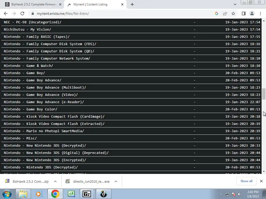
Task: Expand options for BizHawk zip download
Action: 55,181
